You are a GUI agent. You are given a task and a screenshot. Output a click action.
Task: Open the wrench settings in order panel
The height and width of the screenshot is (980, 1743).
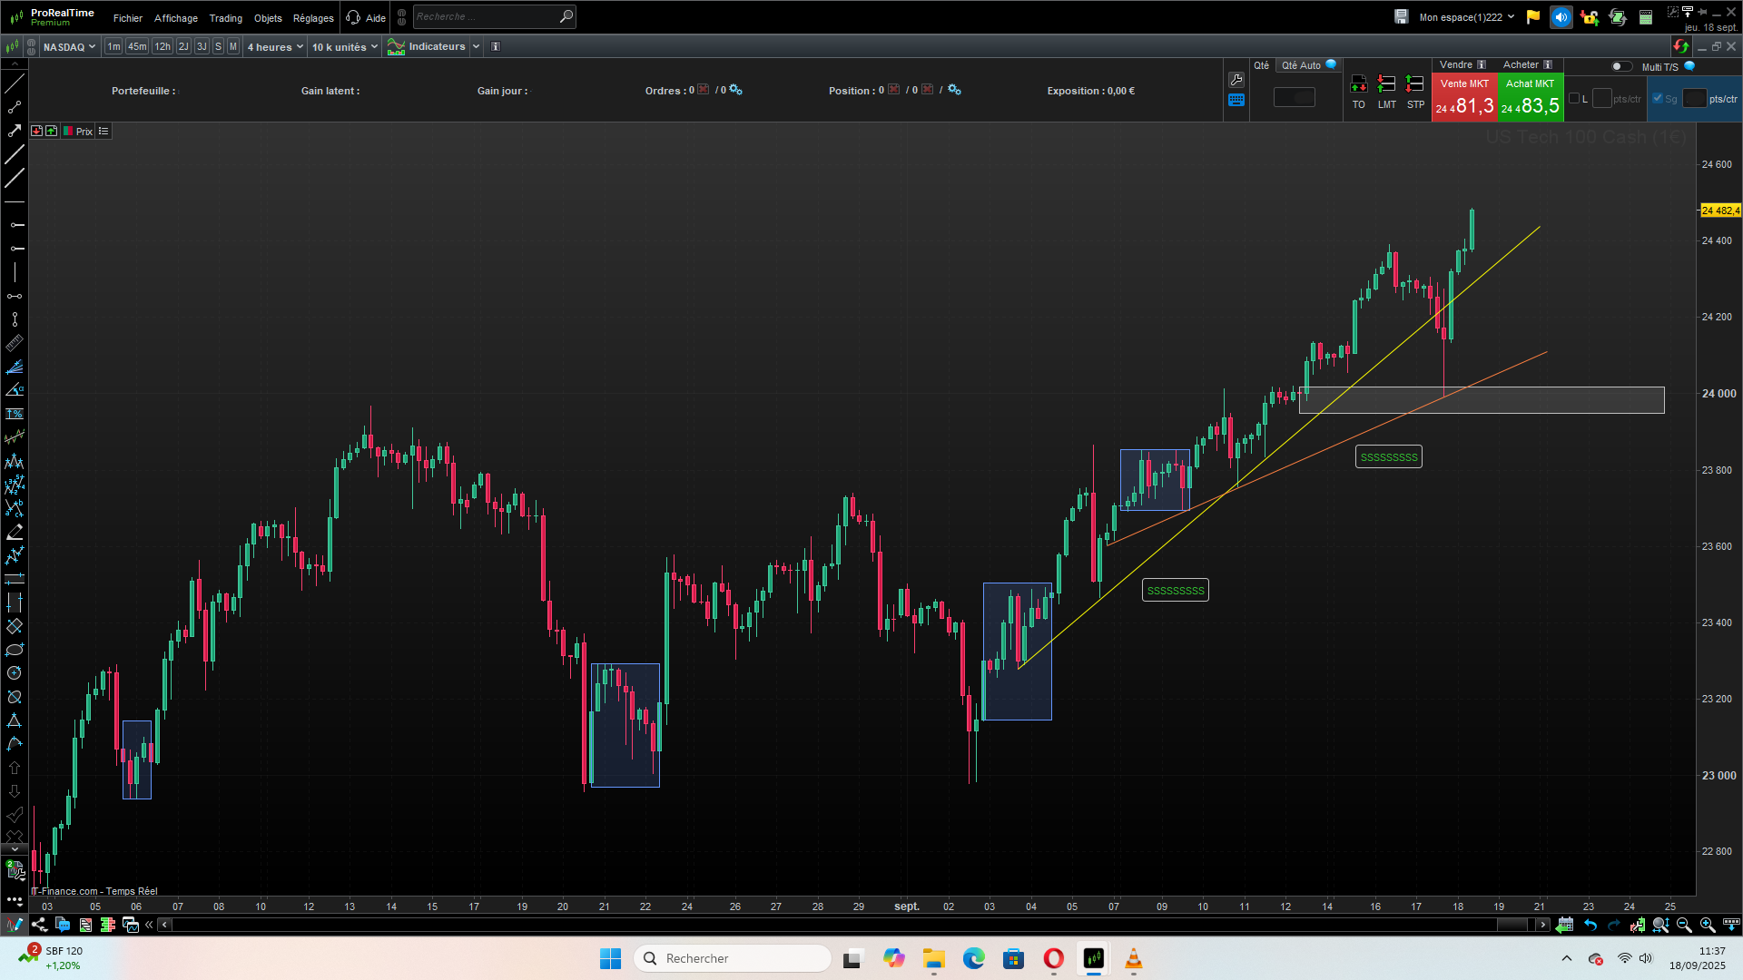pos(1236,80)
